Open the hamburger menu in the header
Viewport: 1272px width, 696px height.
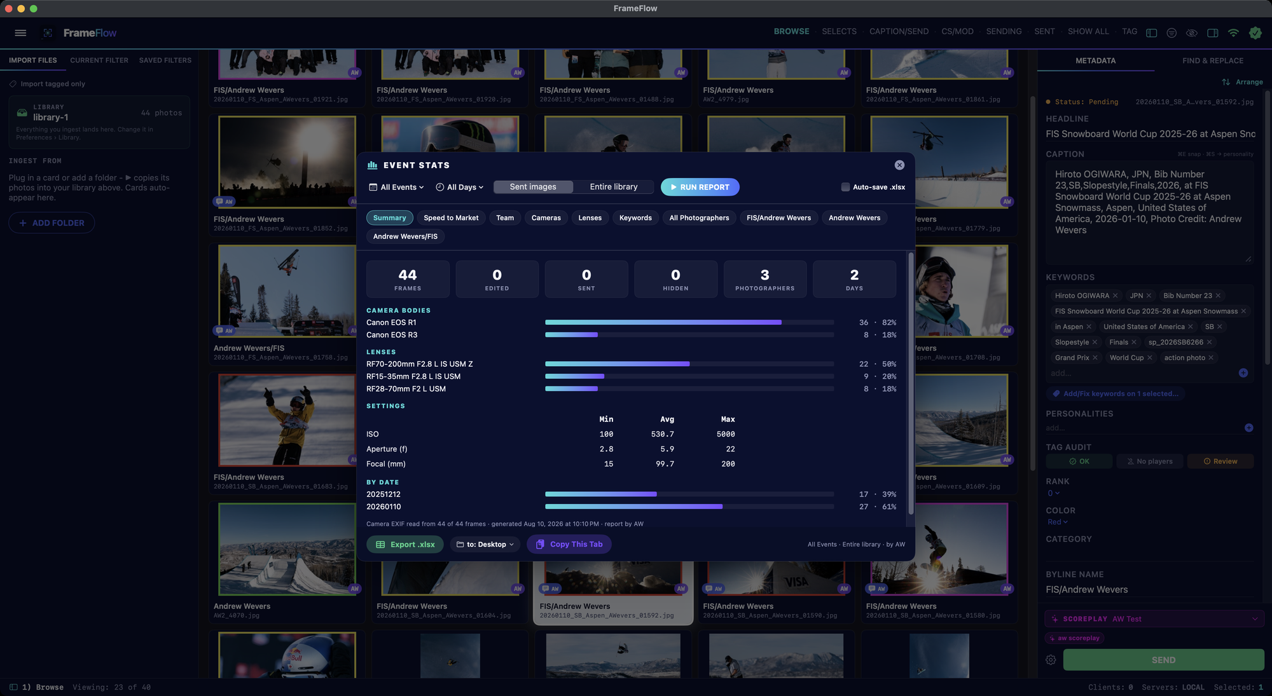pos(20,33)
